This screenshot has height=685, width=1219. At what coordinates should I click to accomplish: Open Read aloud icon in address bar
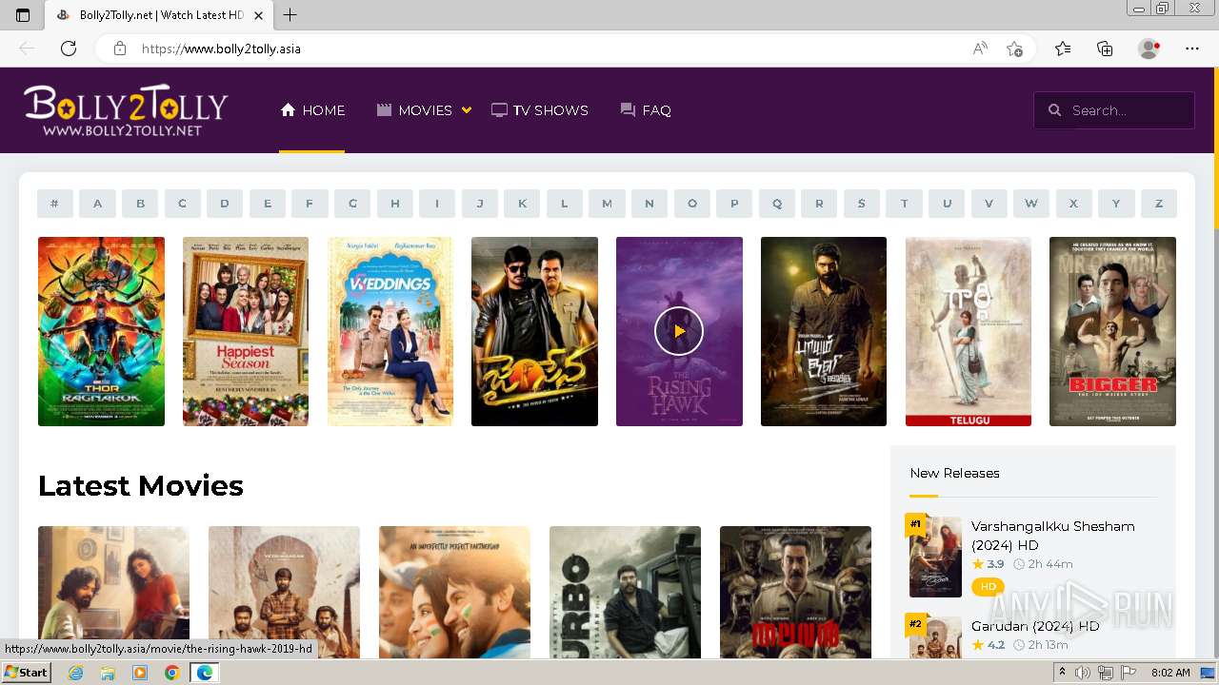coord(980,49)
